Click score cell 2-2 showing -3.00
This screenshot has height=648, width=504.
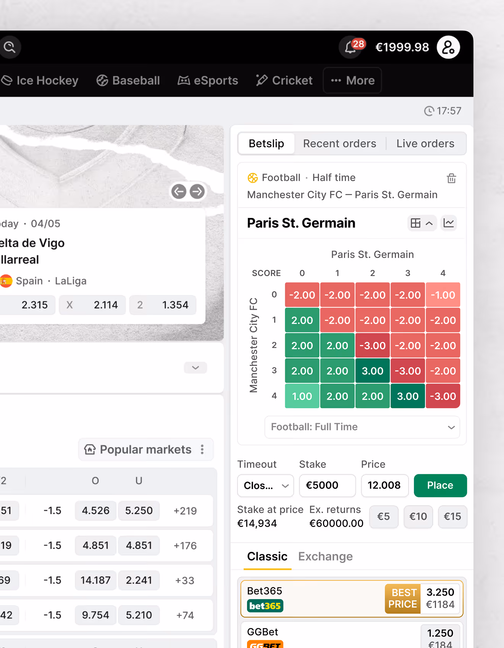tap(373, 346)
